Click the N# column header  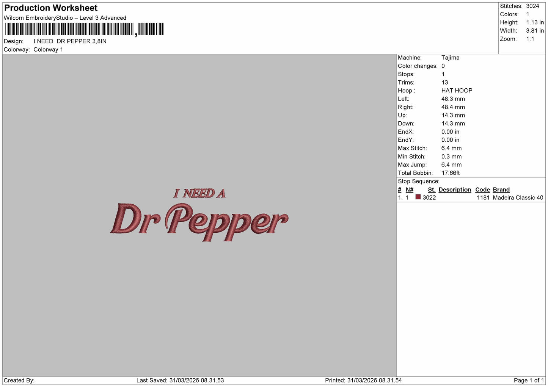coord(410,190)
